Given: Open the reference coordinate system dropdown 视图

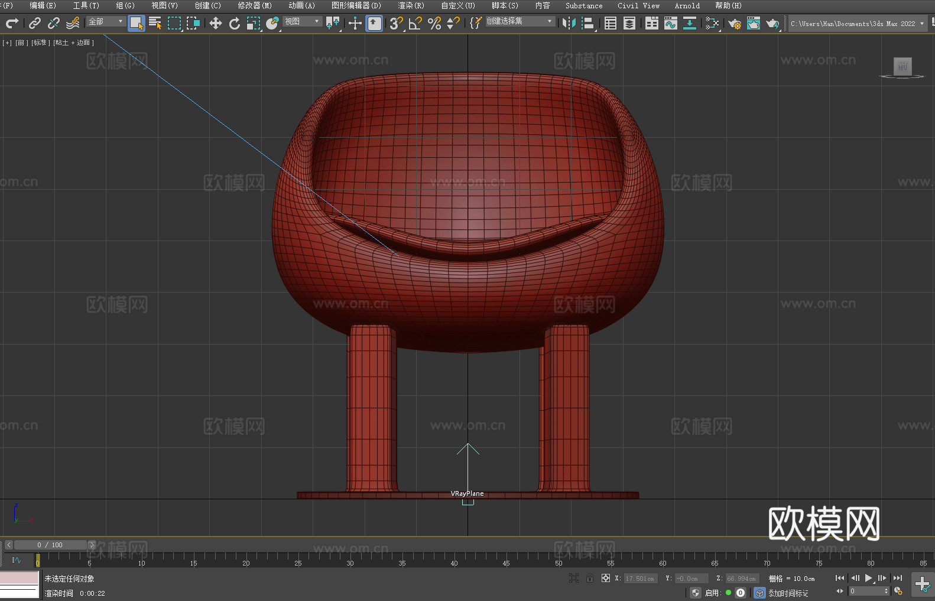Looking at the screenshot, I should [302, 21].
